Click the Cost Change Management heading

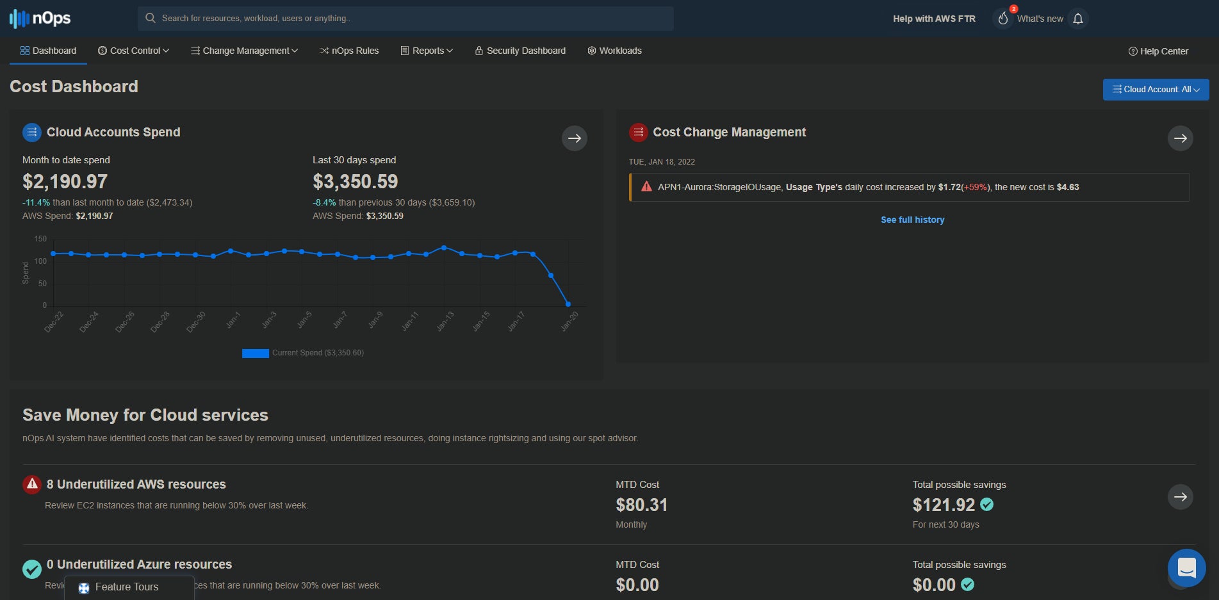[730, 133]
